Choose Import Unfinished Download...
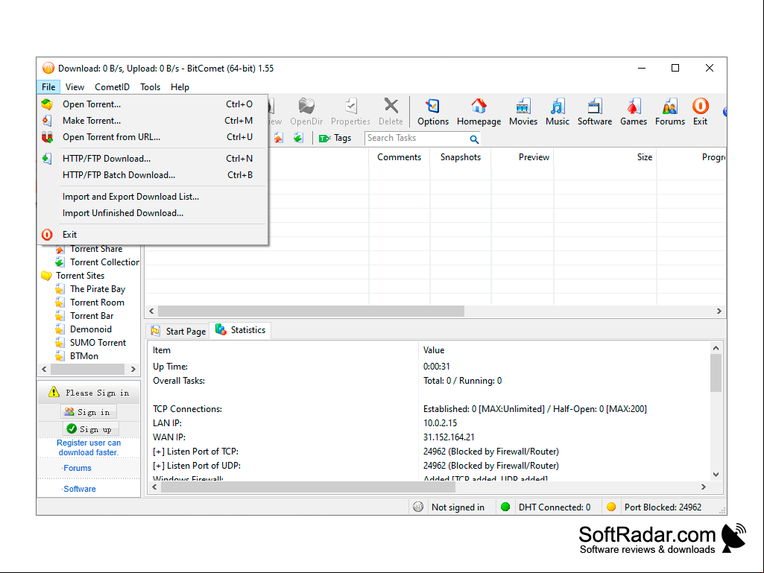This screenshot has height=573, width=764. point(153,213)
